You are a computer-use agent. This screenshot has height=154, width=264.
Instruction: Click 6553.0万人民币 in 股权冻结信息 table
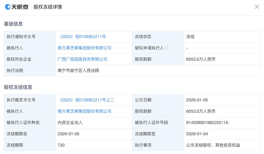click(x=201, y=111)
